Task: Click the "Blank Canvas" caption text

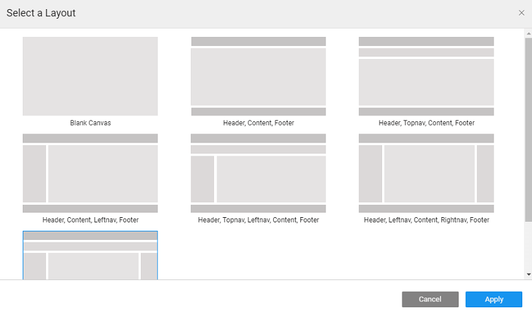Action: [x=90, y=123]
